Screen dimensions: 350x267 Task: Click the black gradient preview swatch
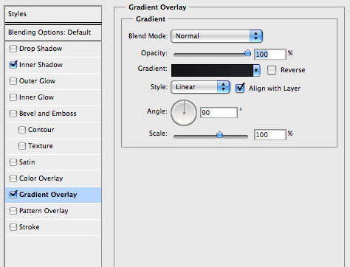pyautogui.click(x=212, y=71)
